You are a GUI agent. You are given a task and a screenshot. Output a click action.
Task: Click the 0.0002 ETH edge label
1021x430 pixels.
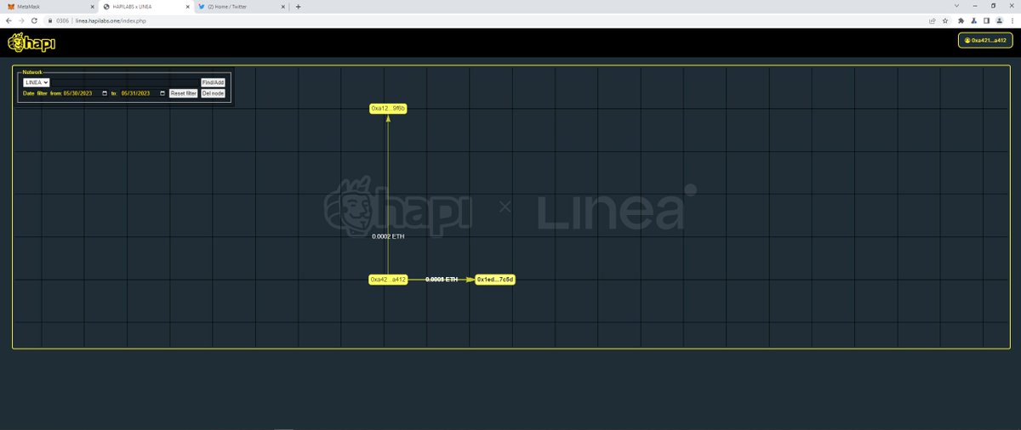(388, 236)
